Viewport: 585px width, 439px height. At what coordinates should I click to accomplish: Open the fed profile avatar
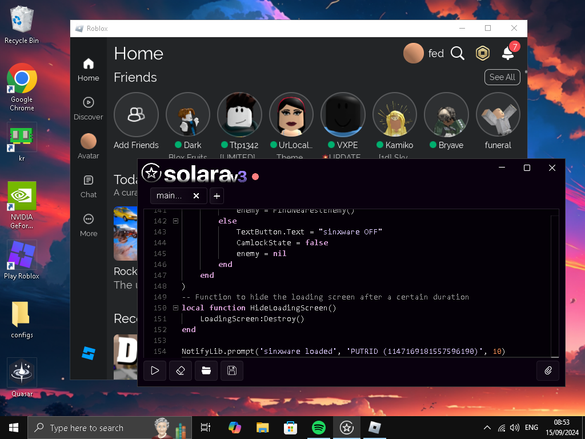pos(414,53)
